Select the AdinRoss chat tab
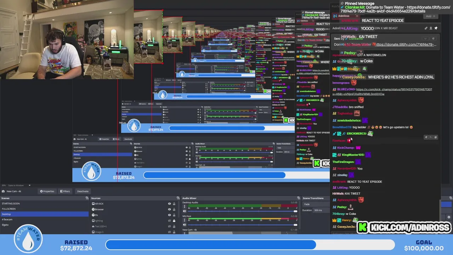This screenshot has width=453, height=255. tap(344, 16)
